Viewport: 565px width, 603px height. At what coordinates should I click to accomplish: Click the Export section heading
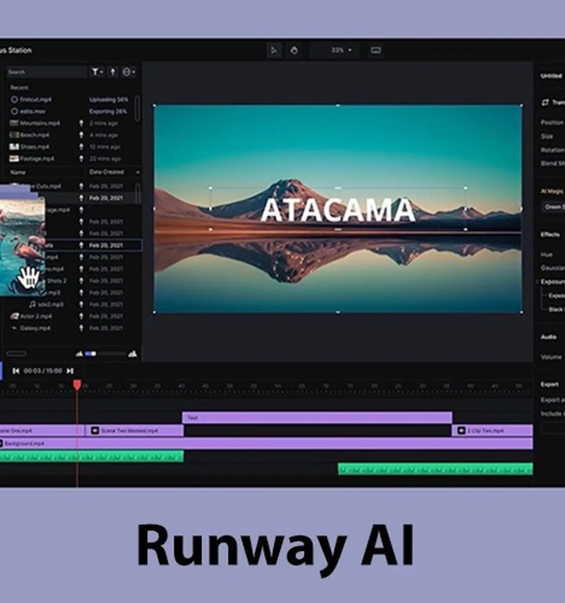point(549,384)
